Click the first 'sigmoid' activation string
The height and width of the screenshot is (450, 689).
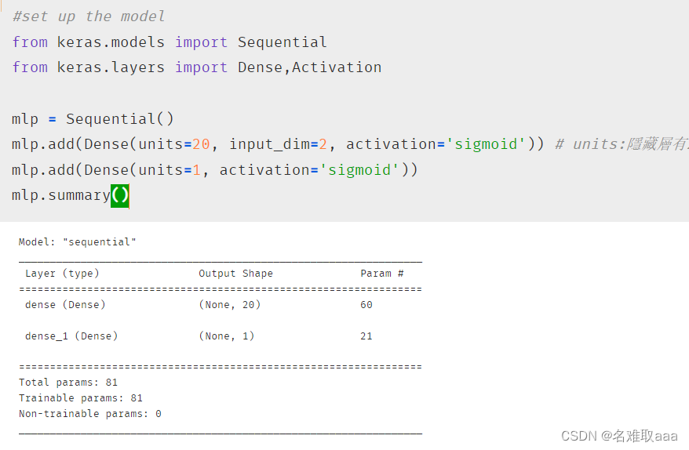coord(486,144)
